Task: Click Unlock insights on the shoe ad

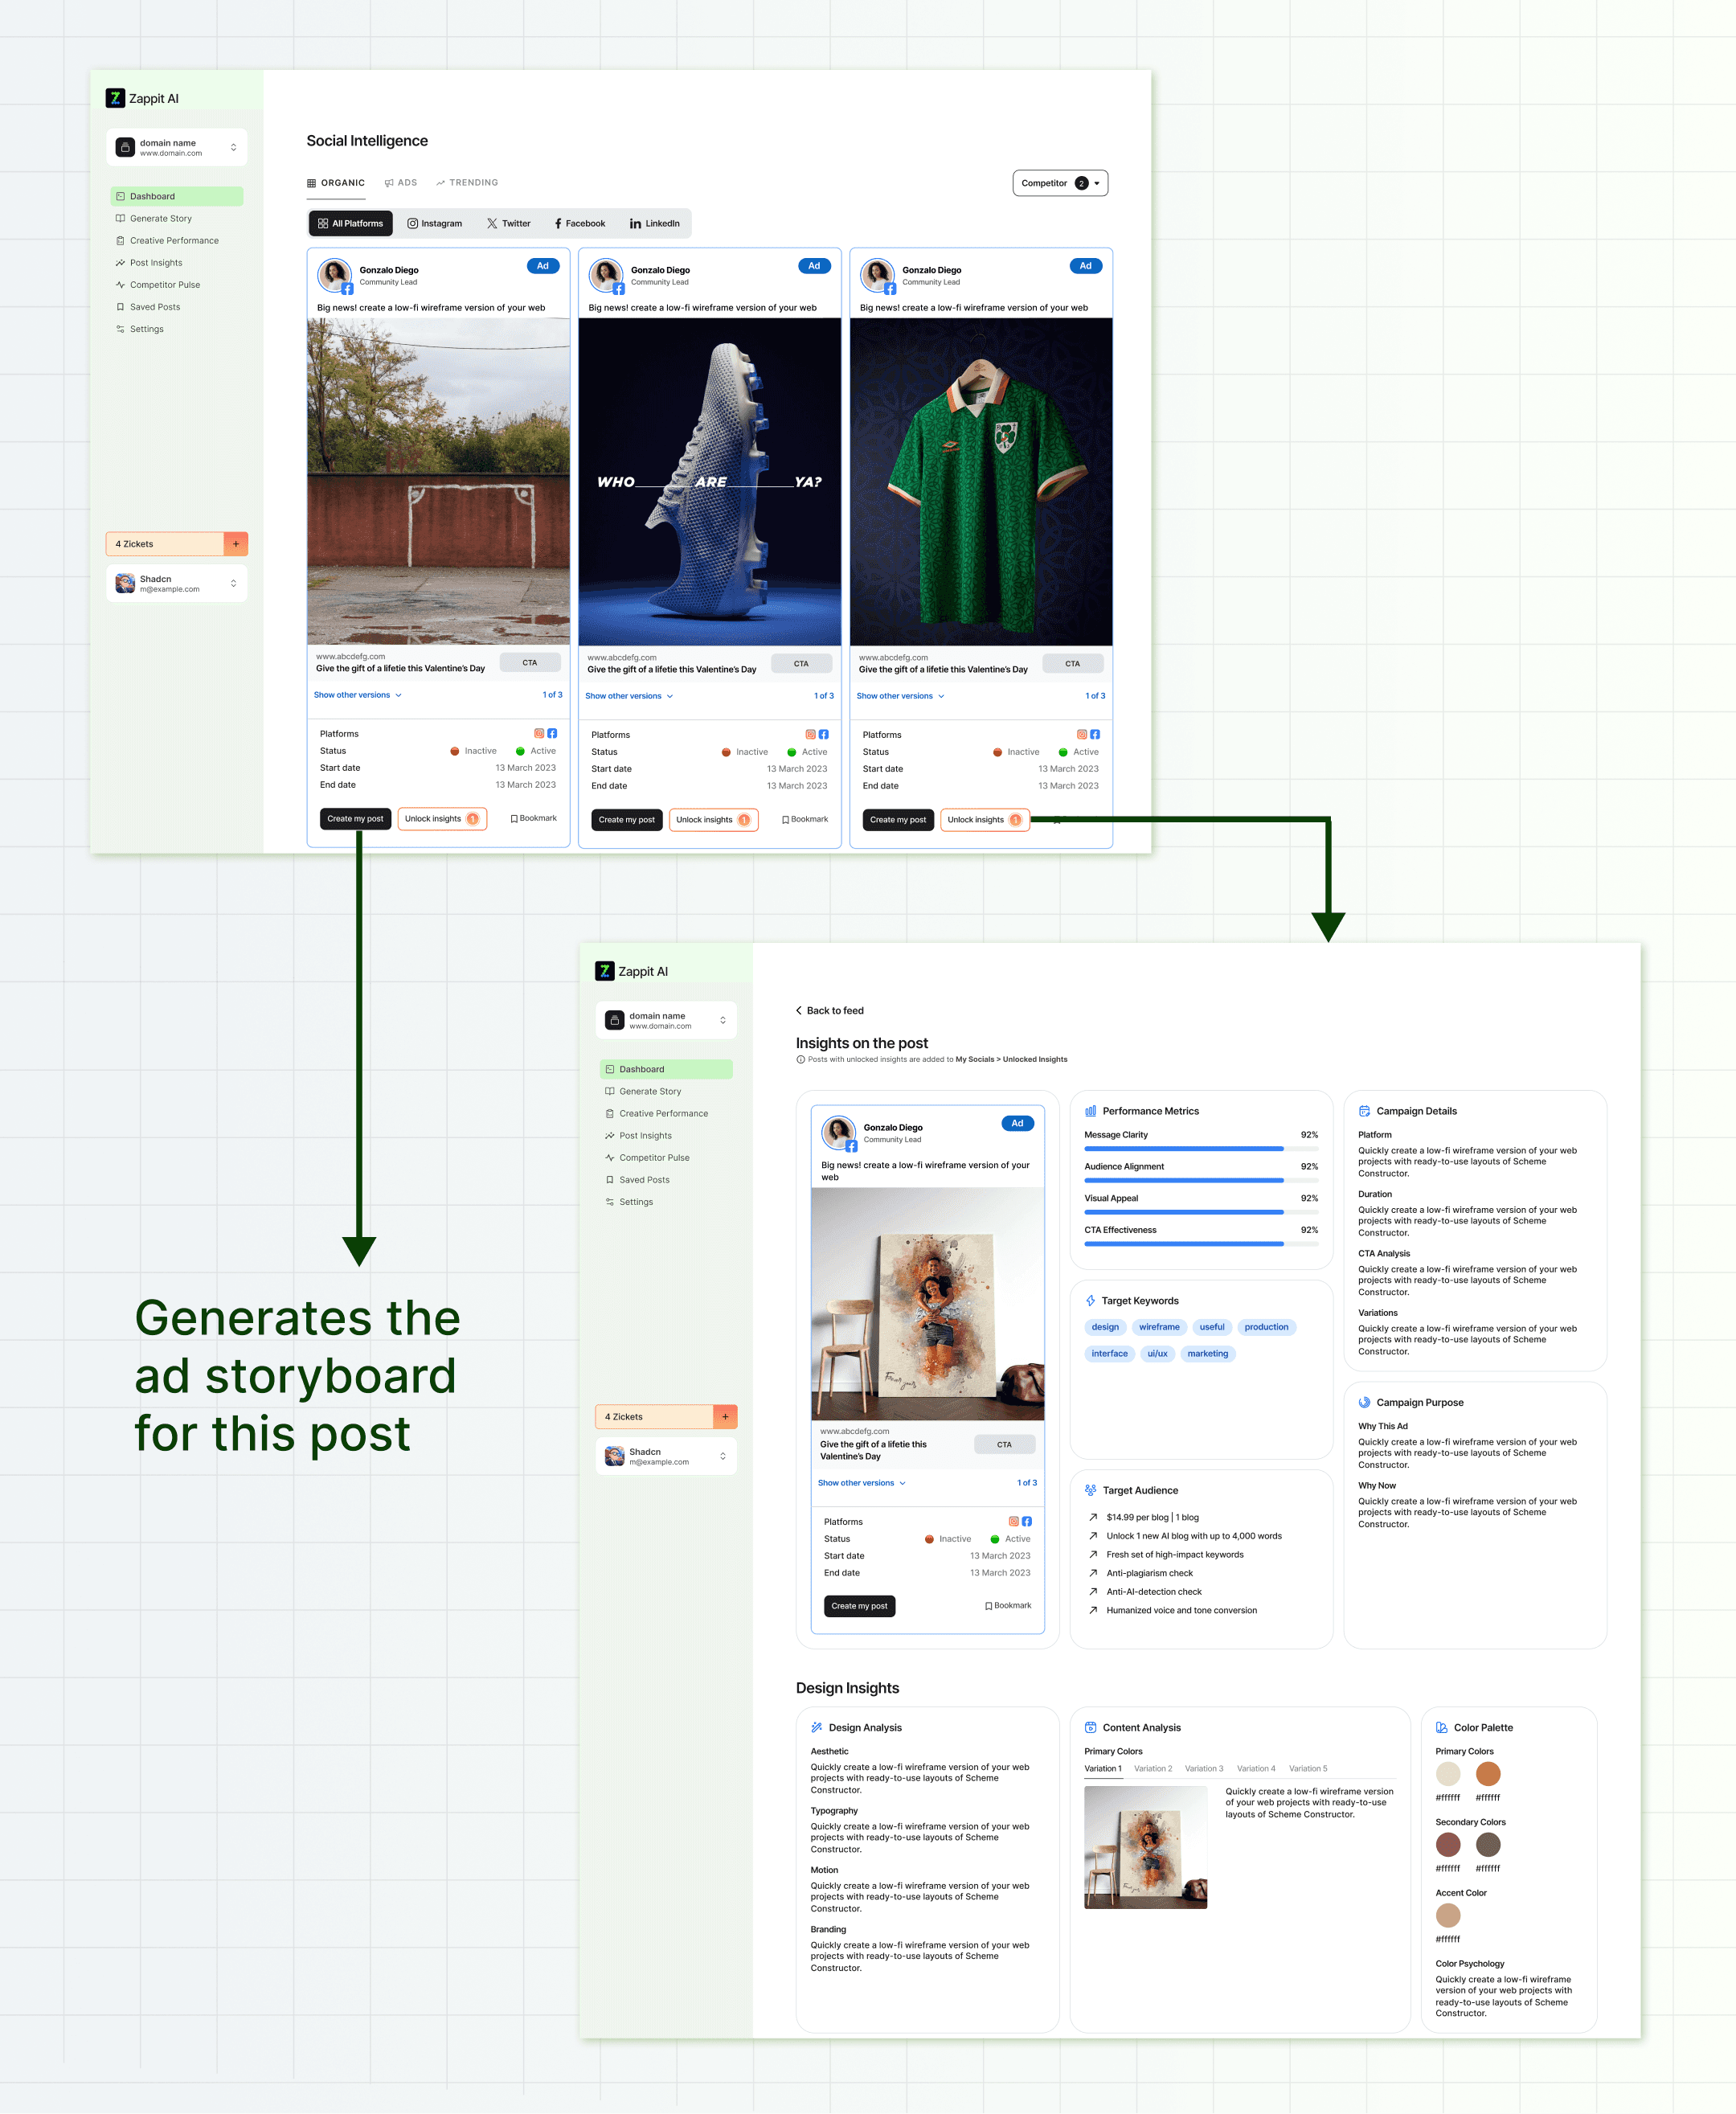Action: 712,820
